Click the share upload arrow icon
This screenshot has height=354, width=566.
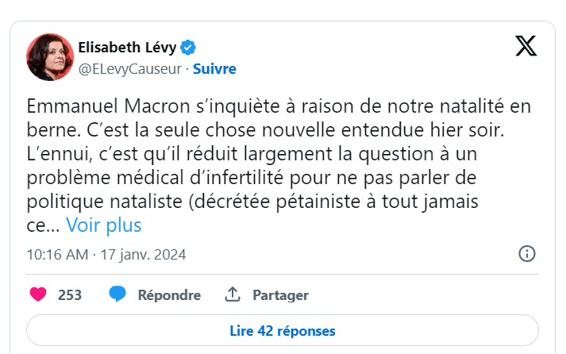click(x=233, y=294)
